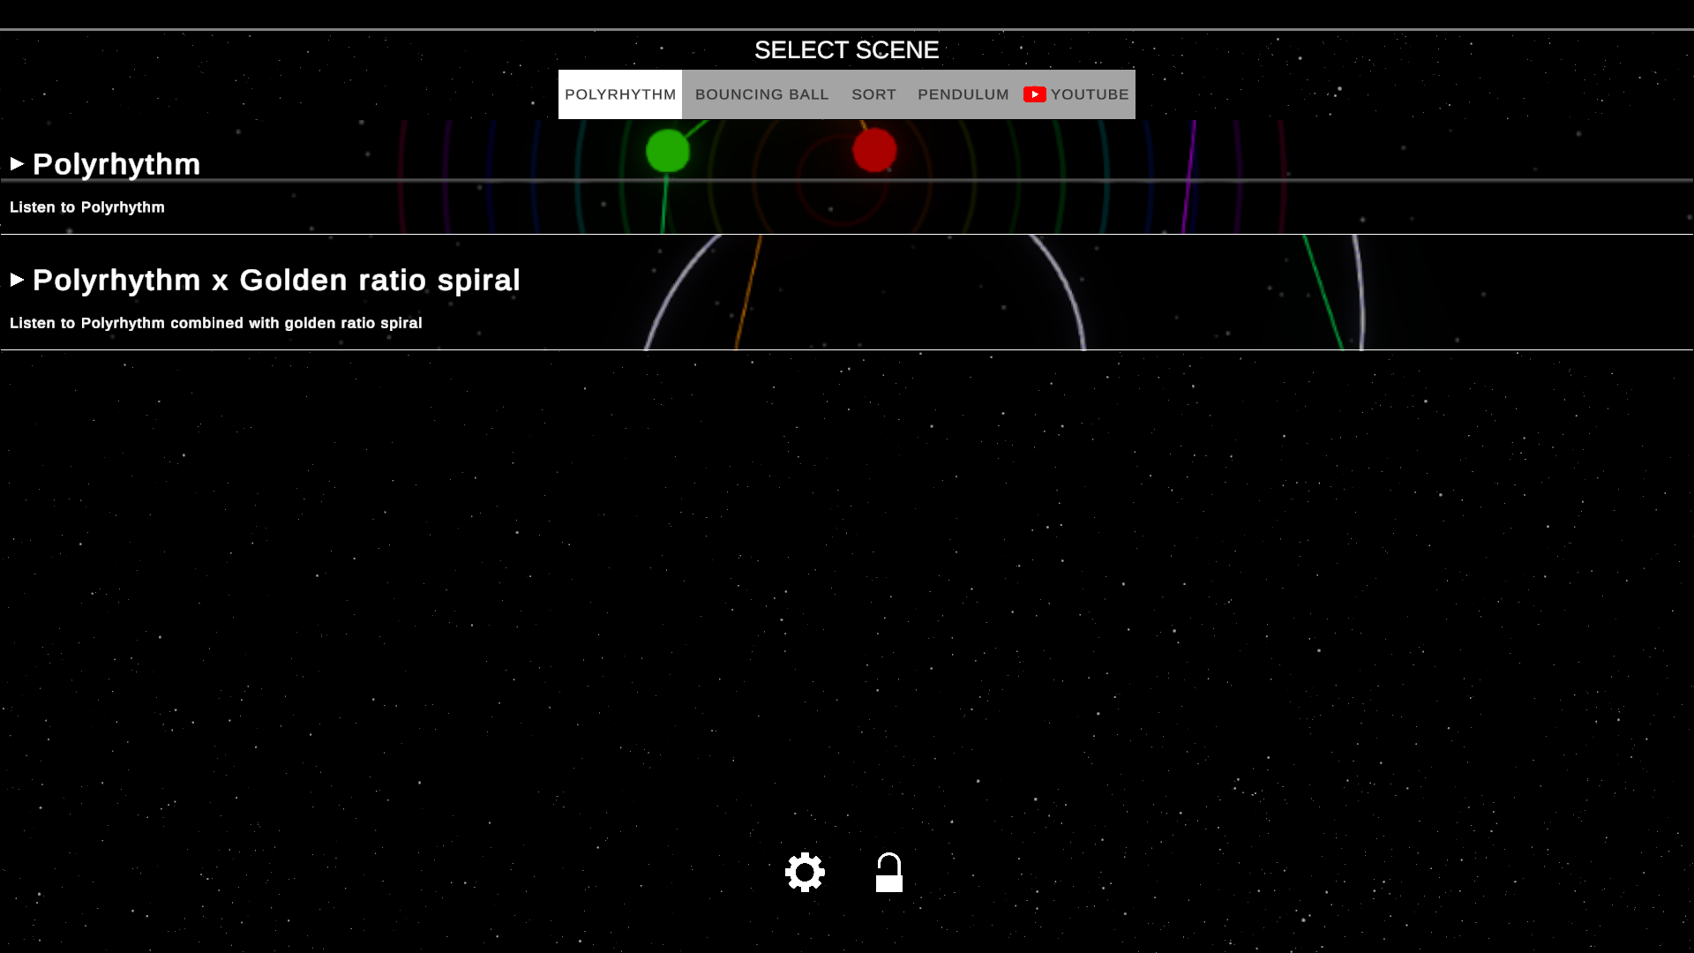Click the orange line in spiral preview
Image resolution: width=1694 pixels, height=953 pixels.
click(748, 291)
